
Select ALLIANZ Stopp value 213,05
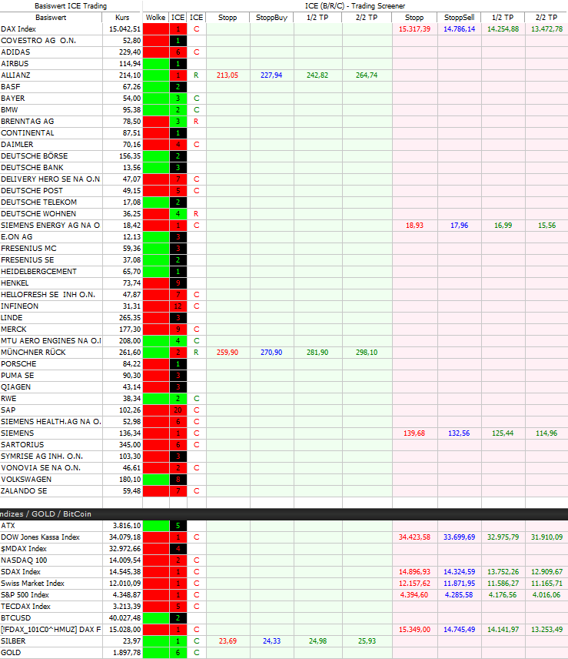(x=228, y=75)
